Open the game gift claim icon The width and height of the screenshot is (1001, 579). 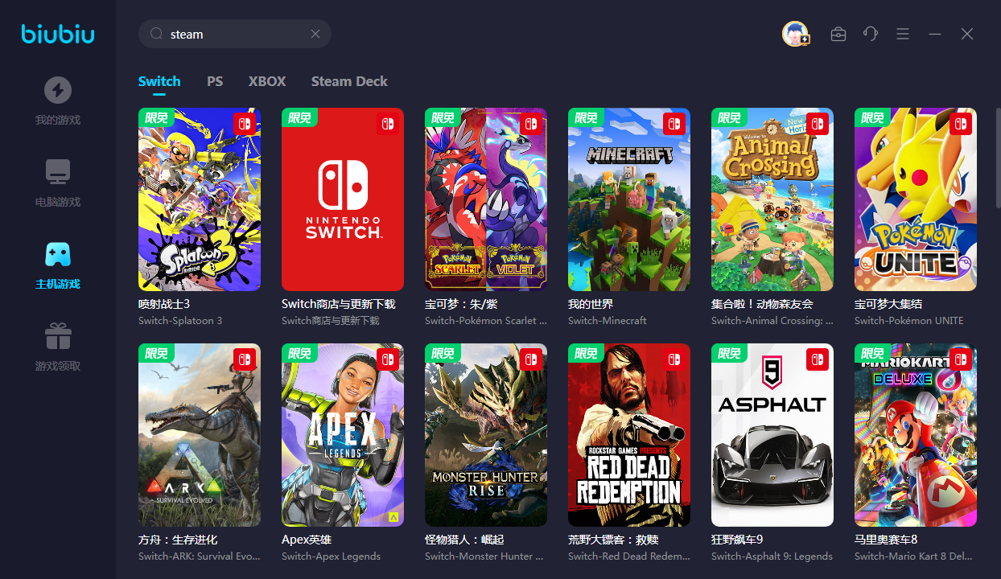tap(57, 336)
